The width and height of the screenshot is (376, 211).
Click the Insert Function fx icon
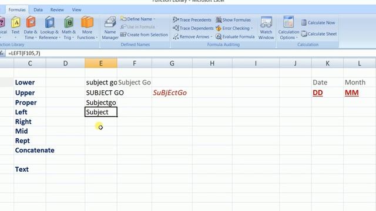pyautogui.click(x=2, y=53)
